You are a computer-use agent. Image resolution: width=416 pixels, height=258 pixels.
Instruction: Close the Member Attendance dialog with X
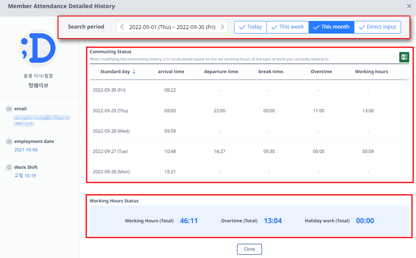coord(409,6)
